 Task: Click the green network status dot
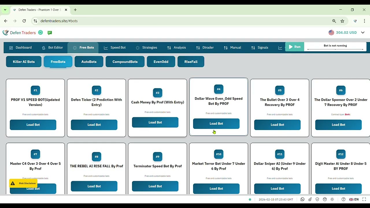250,200
